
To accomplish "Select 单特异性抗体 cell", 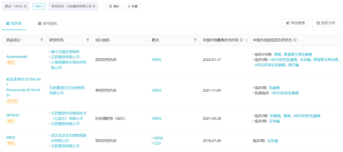I will click(x=106, y=90).
